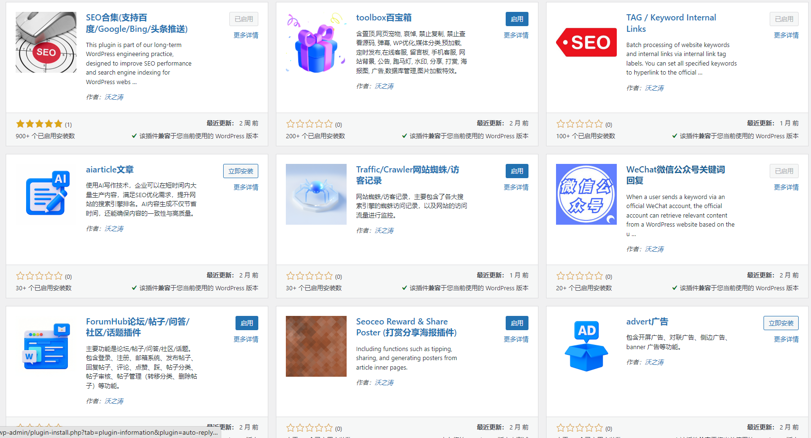This screenshot has height=438, width=811.
Task: Click "200+ 个已启用安装数" text
Action: click(315, 136)
